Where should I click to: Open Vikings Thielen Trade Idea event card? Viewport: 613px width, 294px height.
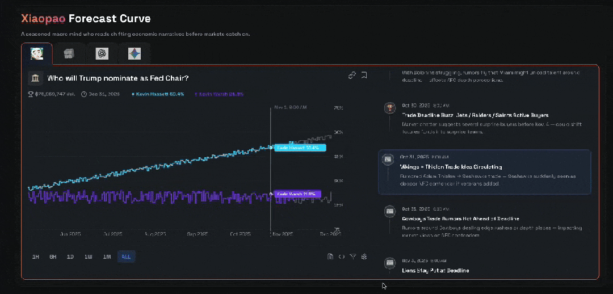tap(484, 172)
